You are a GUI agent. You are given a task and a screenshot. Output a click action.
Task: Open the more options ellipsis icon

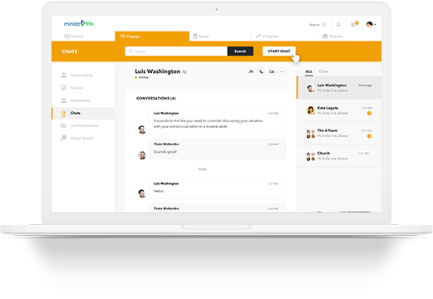point(282,71)
